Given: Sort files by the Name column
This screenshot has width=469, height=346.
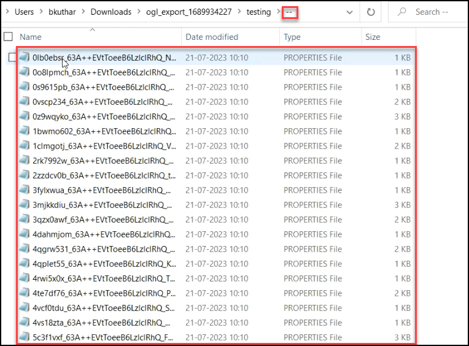Looking at the screenshot, I should click(31, 37).
